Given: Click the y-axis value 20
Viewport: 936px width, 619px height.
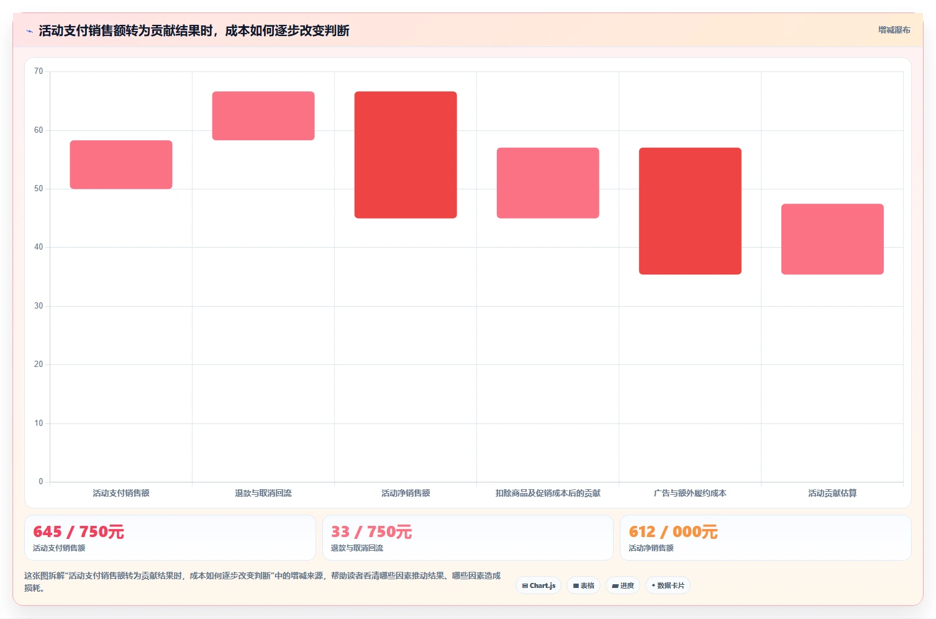Looking at the screenshot, I should pyautogui.click(x=39, y=364).
